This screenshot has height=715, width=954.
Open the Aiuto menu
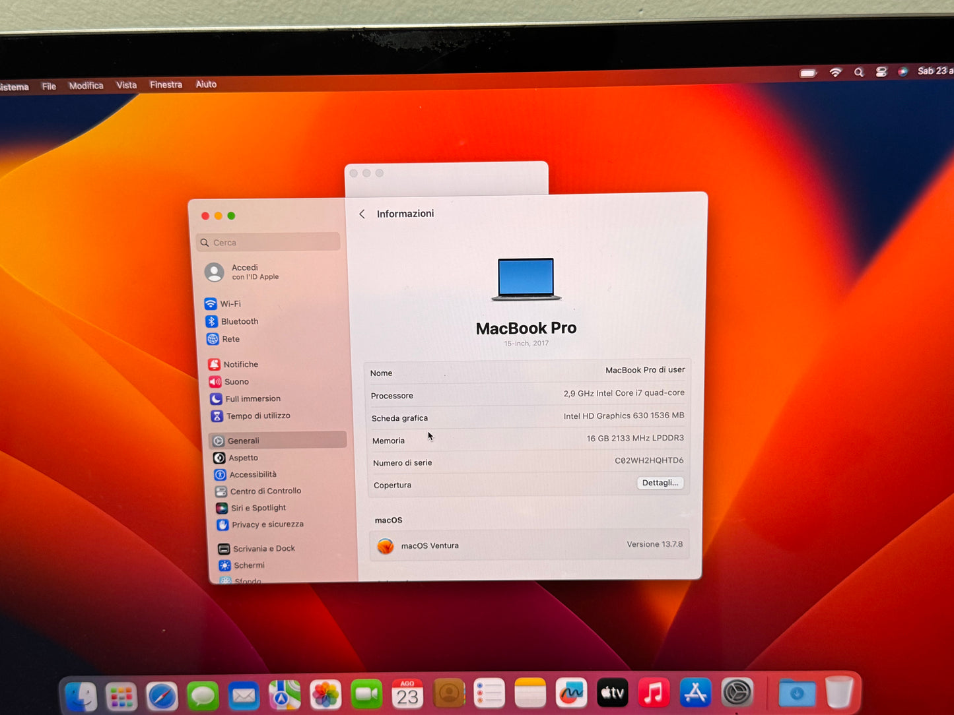[206, 84]
